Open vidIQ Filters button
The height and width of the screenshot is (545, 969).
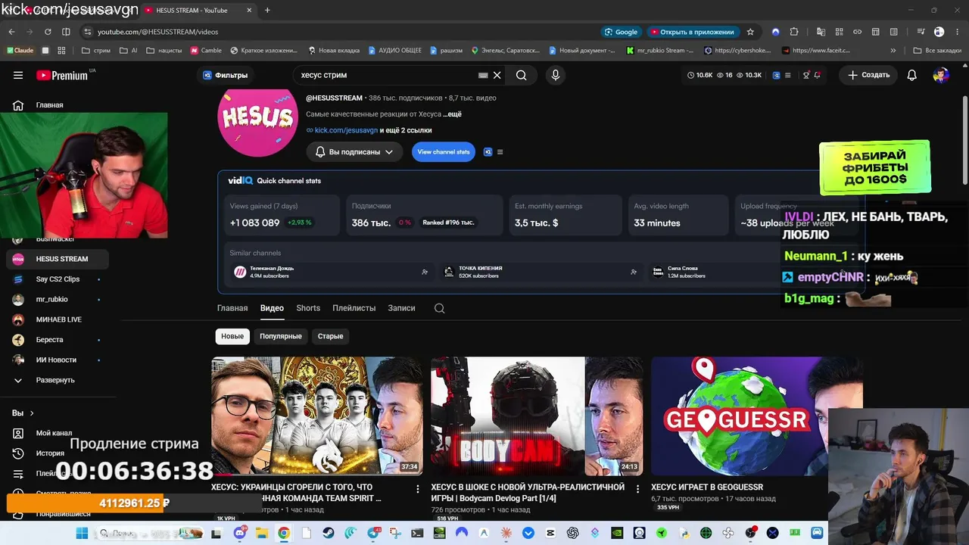[226, 75]
